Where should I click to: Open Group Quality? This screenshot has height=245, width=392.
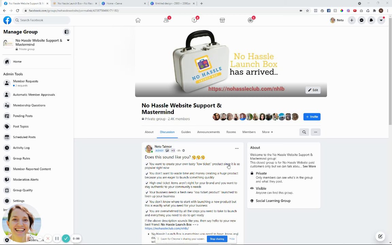coord(37,190)
